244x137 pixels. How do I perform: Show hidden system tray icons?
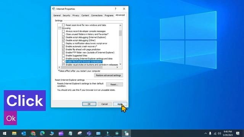205,134
